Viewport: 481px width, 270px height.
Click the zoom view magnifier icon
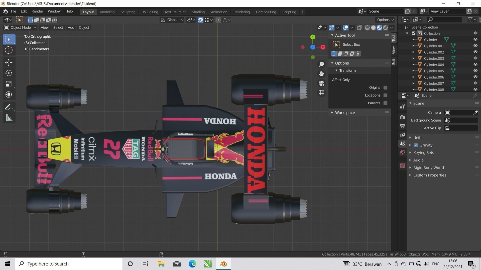[x=321, y=64]
